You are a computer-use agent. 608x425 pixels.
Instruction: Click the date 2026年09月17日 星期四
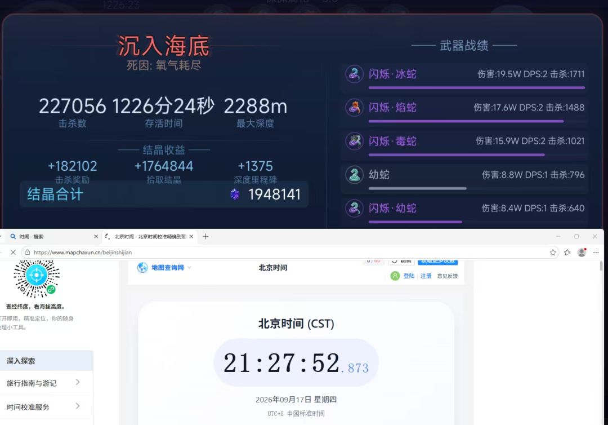[296, 400]
